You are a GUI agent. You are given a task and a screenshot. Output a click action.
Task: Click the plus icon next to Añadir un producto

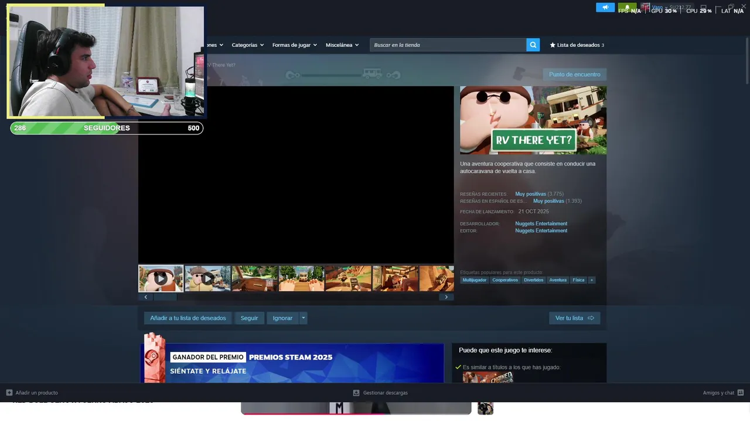coord(9,393)
